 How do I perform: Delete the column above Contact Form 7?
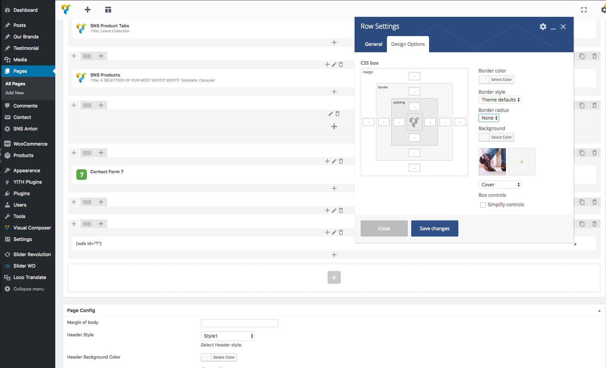(341, 161)
